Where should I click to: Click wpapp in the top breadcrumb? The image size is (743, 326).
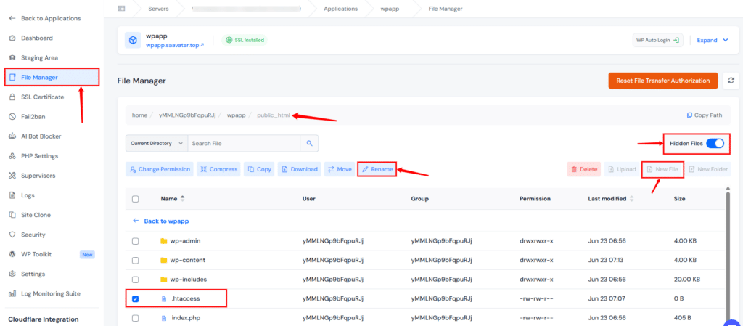coord(389,9)
